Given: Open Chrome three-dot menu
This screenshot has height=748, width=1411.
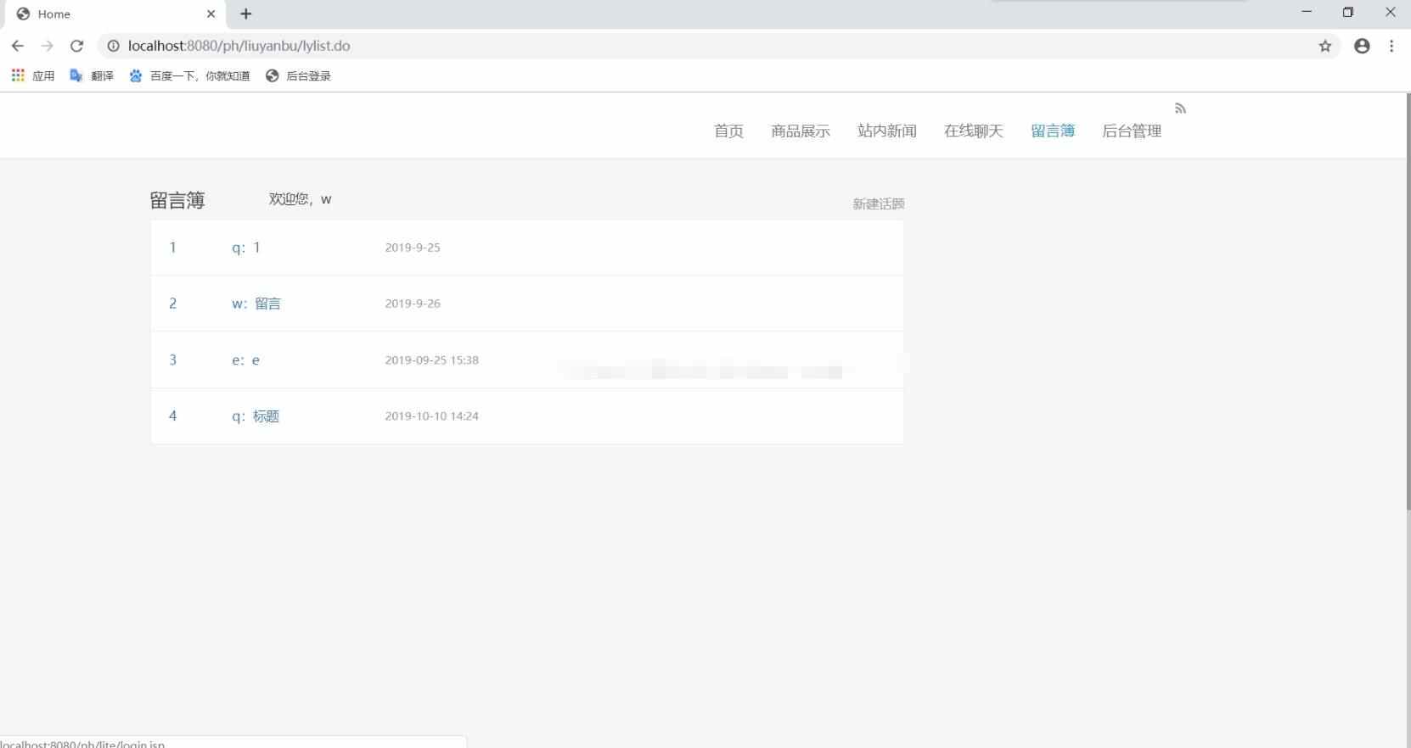Looking at the screenshot, I should coord(1391,46).
